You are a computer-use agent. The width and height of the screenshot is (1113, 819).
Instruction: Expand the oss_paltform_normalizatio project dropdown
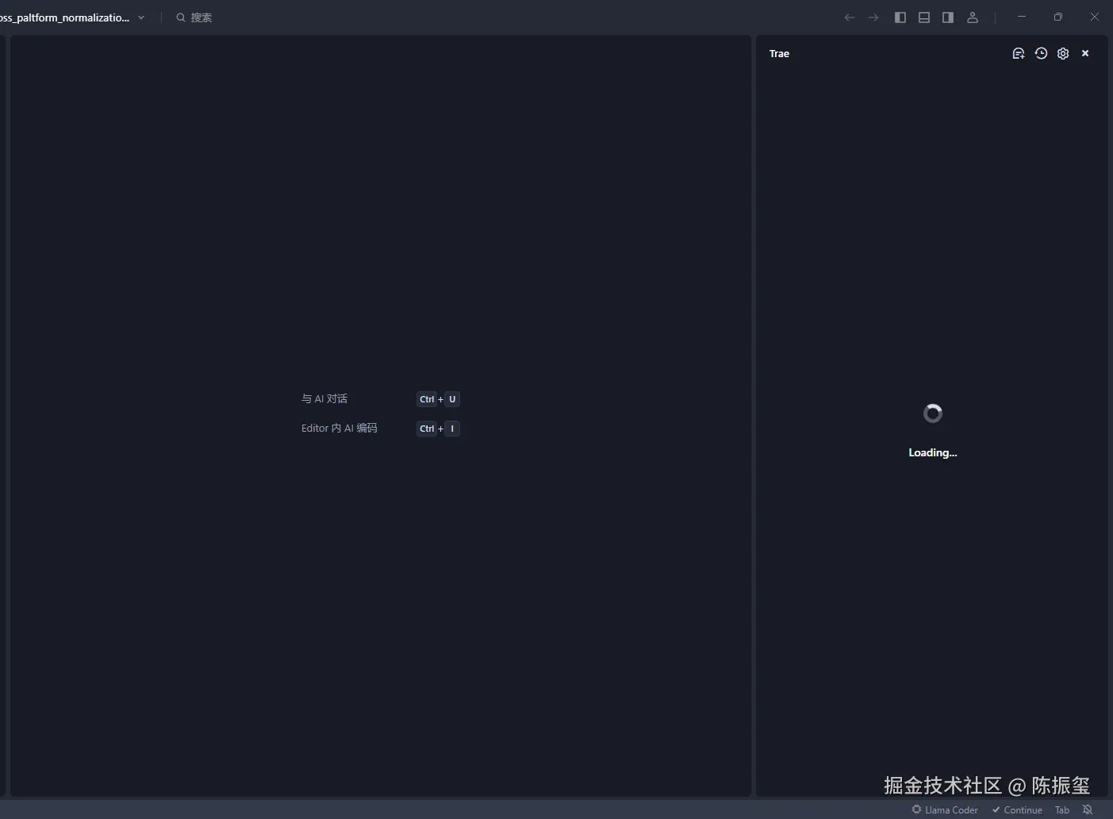[x=140, y=17]
